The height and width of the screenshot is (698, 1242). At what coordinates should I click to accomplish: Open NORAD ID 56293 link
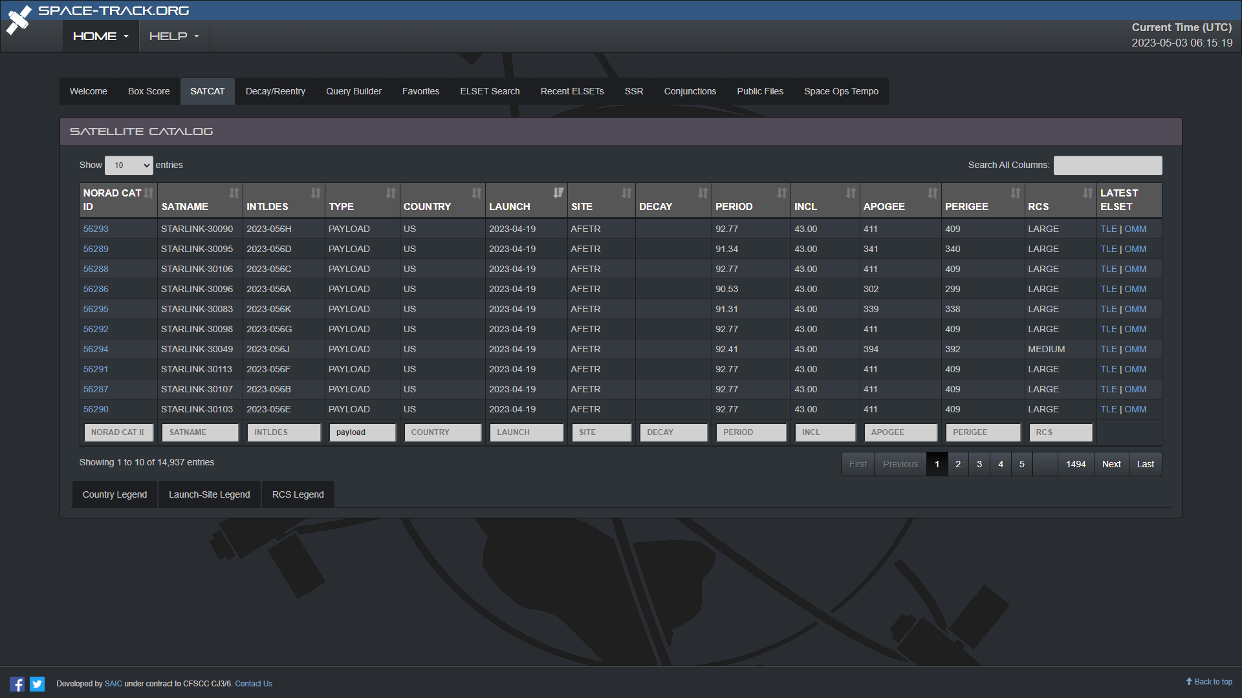click(96, 229)
